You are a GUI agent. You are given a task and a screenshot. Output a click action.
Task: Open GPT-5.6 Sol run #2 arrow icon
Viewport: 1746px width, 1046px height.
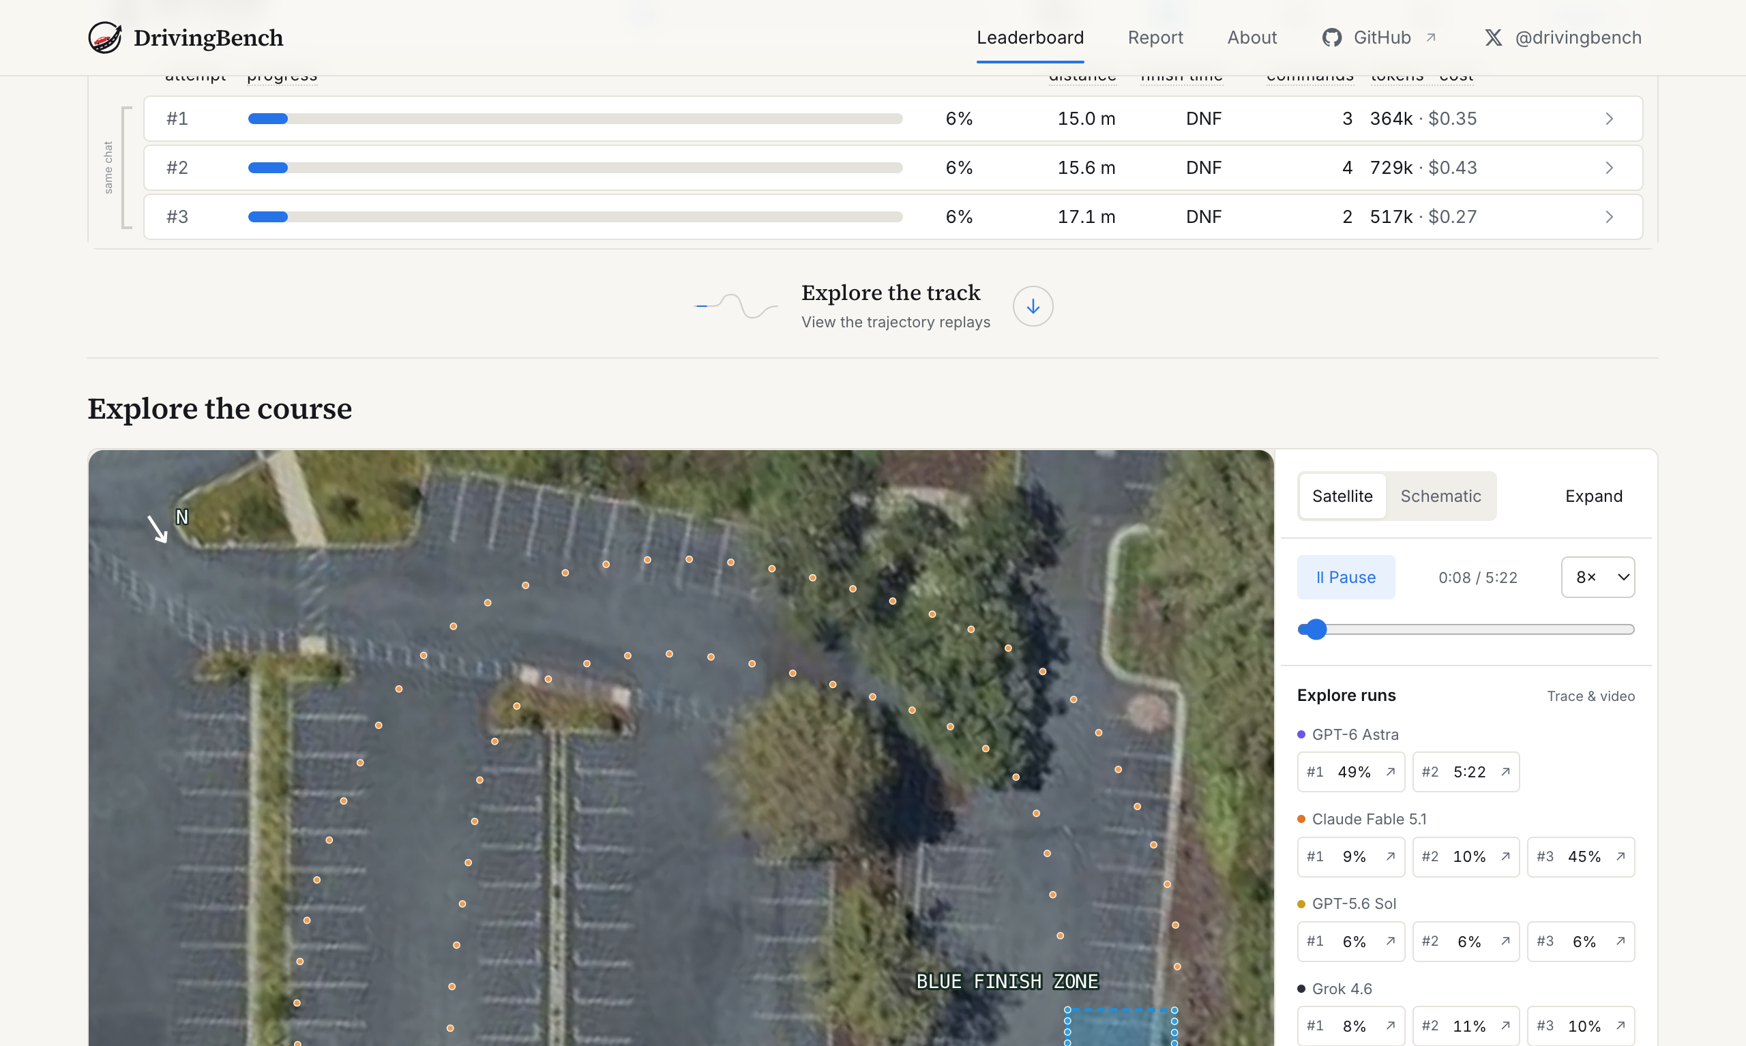pyautogui.click(x=1505, y=941)
